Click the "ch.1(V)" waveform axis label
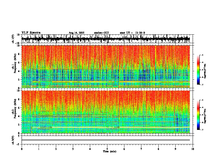 (13, 39)
